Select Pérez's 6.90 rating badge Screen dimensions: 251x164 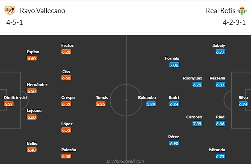coord(174,143)
